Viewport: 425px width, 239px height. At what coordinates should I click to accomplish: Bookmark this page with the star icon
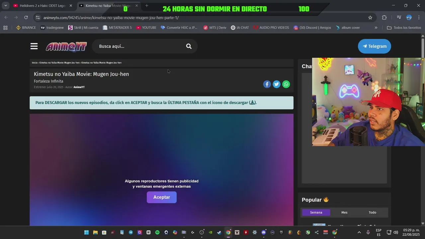pos(370,18)
